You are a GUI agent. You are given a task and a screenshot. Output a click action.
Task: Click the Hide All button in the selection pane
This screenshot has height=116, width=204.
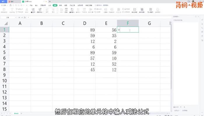coord(185,110)
